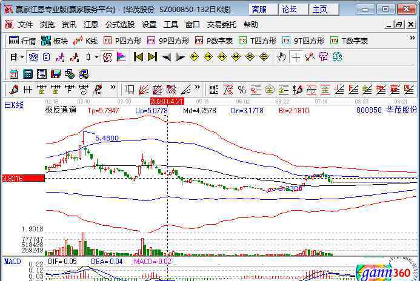The image size is (420, 281).
Task: Click the 5.4800 high price label
Action: [x=107, y=138]
